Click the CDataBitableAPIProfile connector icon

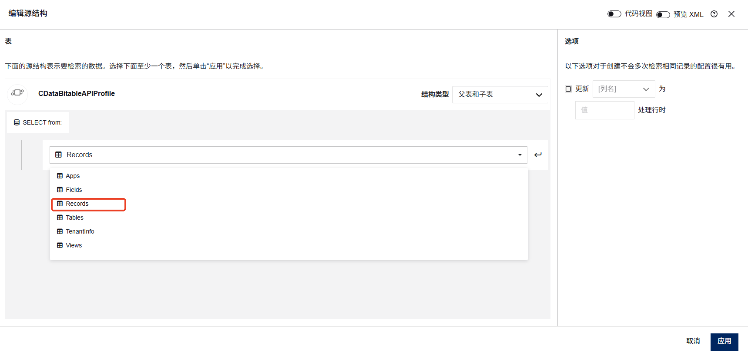coord(17,93)
